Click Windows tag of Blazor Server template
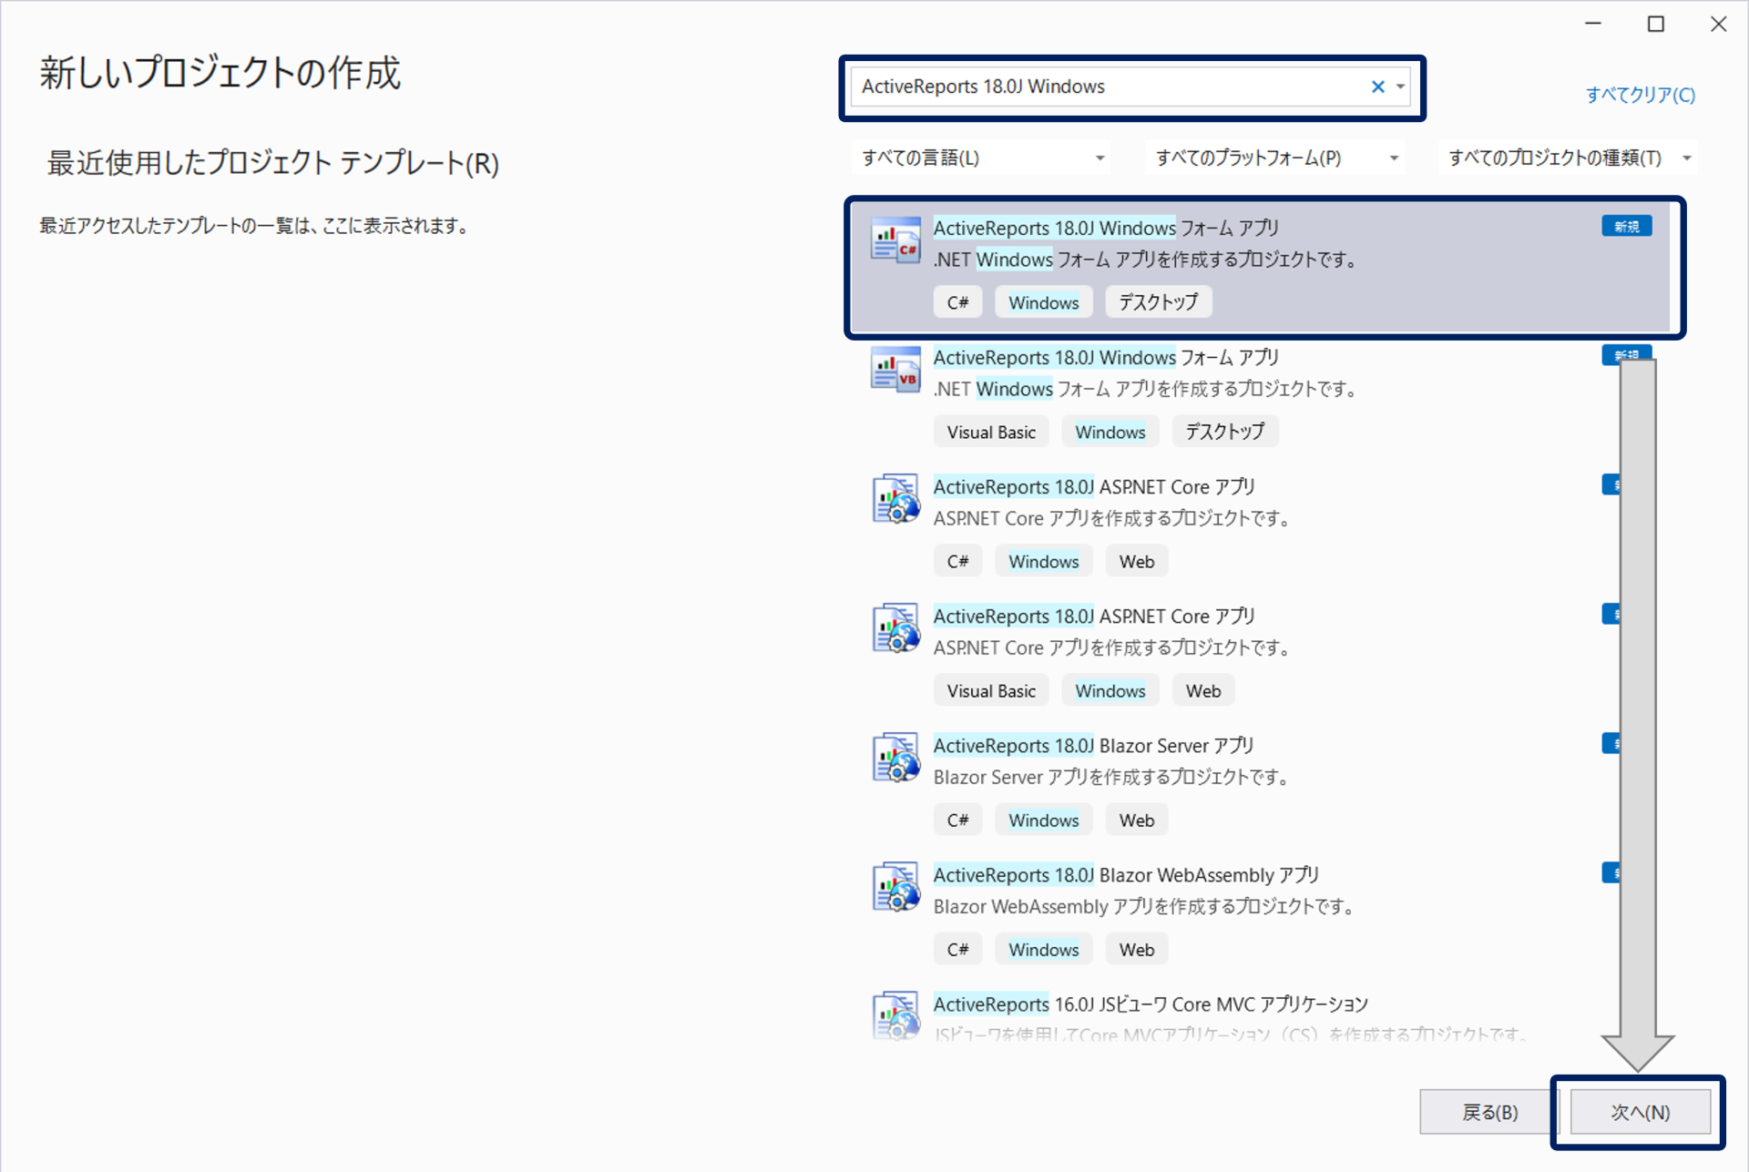Viewport: 1749px width, 1172px height. (1043, 820)
